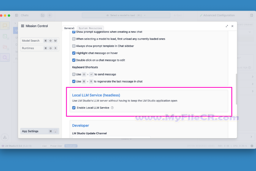This screenshot has height=171, width=256.
Task: Open App Settings in Mission Control
Action: point(40,131)
